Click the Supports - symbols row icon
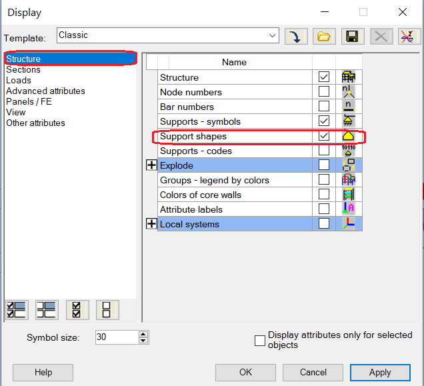The width and height of the screenshot is (424, 386). tap(349, 121)
